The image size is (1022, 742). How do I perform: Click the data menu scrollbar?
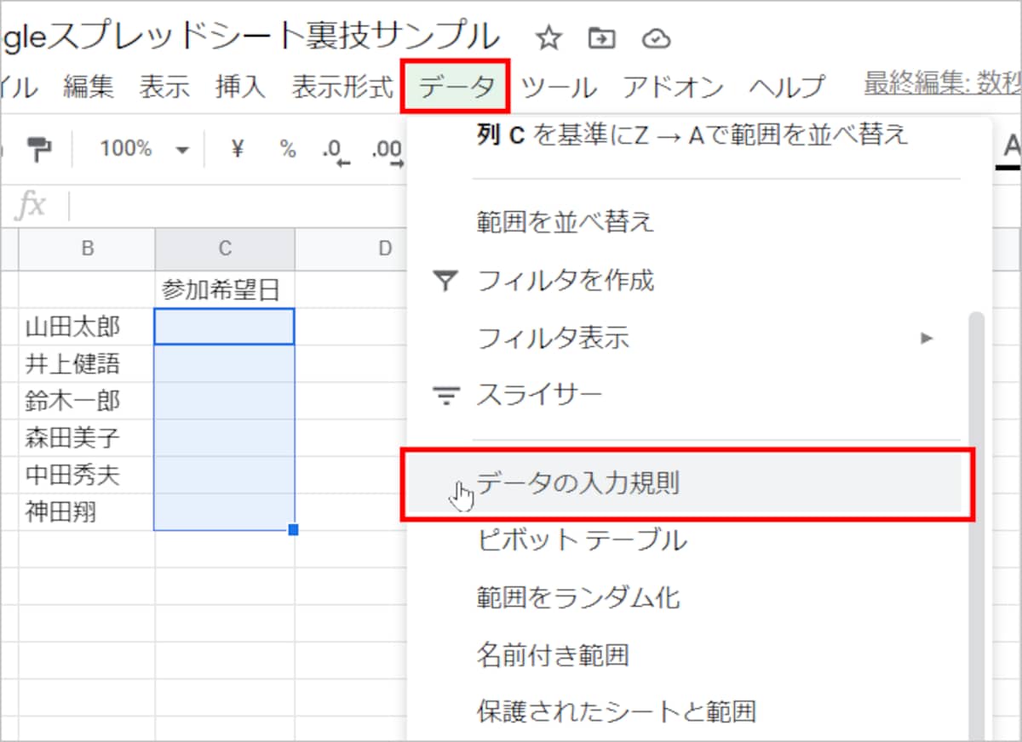(x=978, y=528)
